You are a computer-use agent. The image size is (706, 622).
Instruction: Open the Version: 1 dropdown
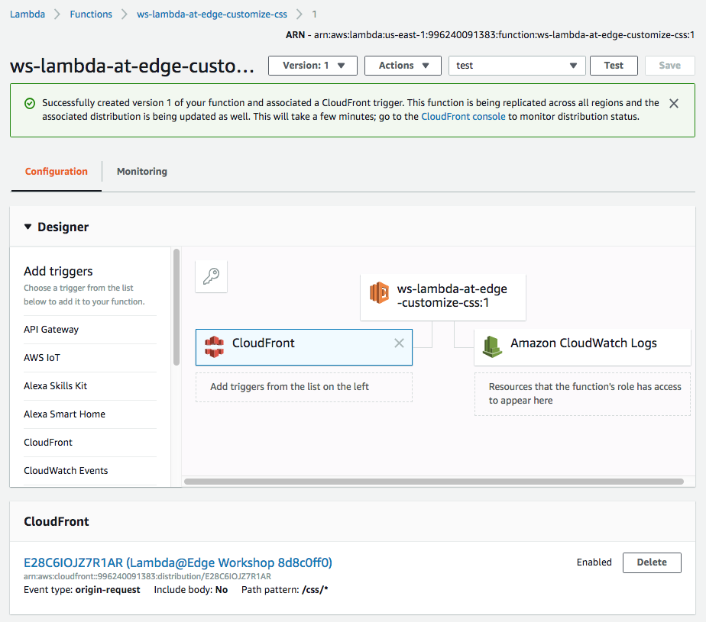tap(313, 66)
